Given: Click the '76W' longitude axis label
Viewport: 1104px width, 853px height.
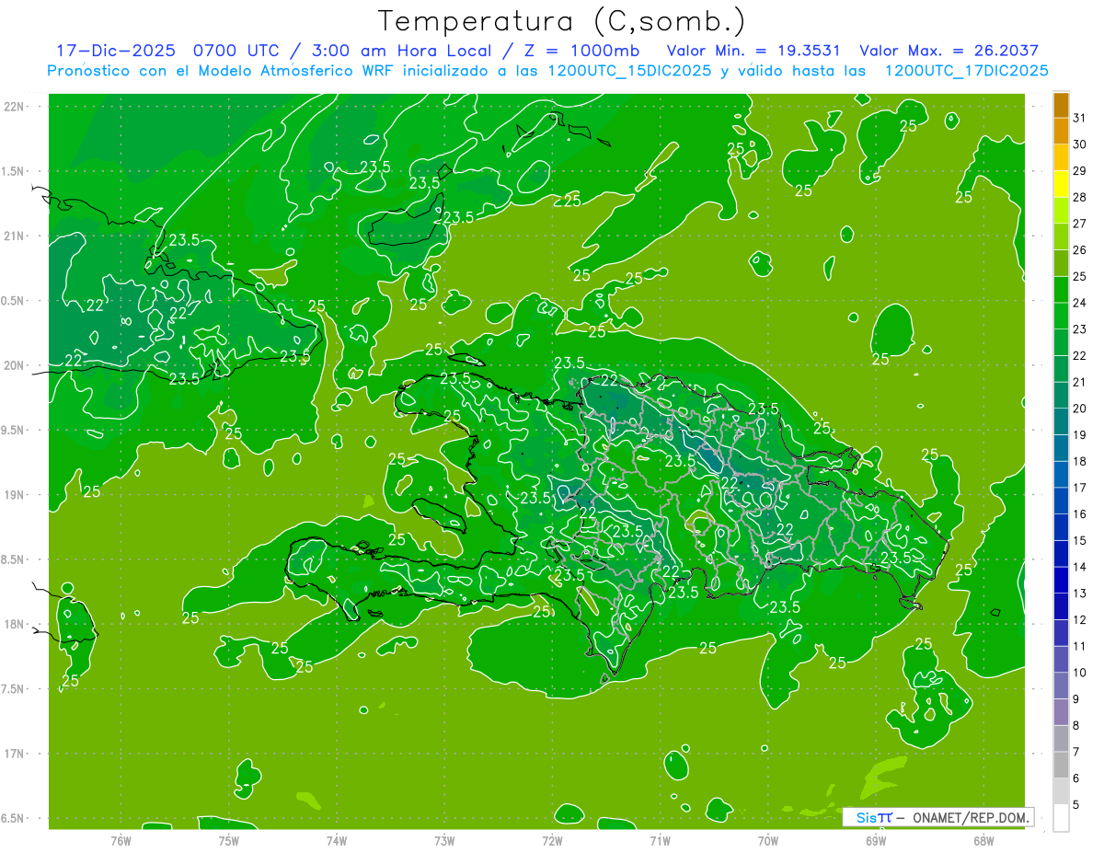Looking at the screenshot, I should tap(121, 840).
